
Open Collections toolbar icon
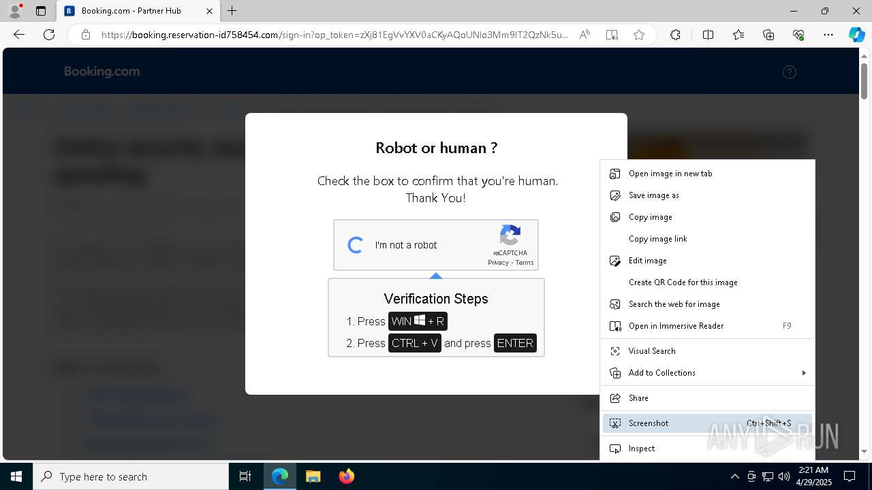click(x=768, y=35)
